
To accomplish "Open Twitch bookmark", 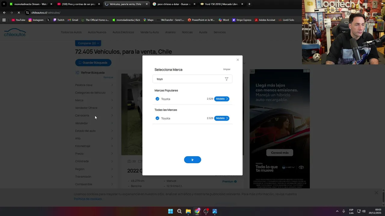I will 59,20.
